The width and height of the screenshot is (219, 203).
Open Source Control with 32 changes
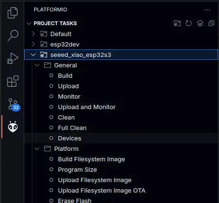14,104
